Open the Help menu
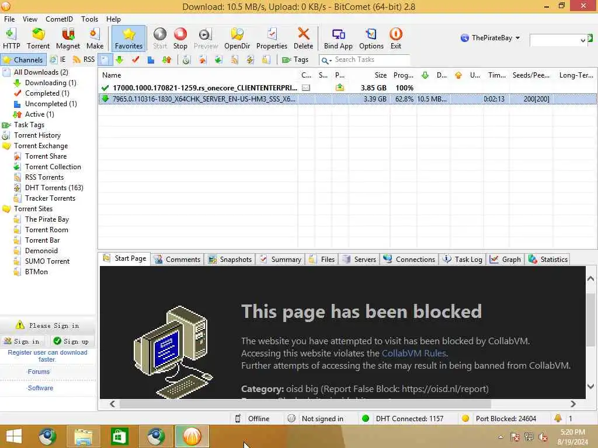Viewport: 598px width, 448px height. tap(113, 19)
